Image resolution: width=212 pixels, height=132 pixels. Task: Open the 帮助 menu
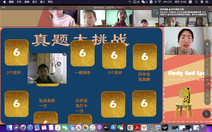point(50,2)
